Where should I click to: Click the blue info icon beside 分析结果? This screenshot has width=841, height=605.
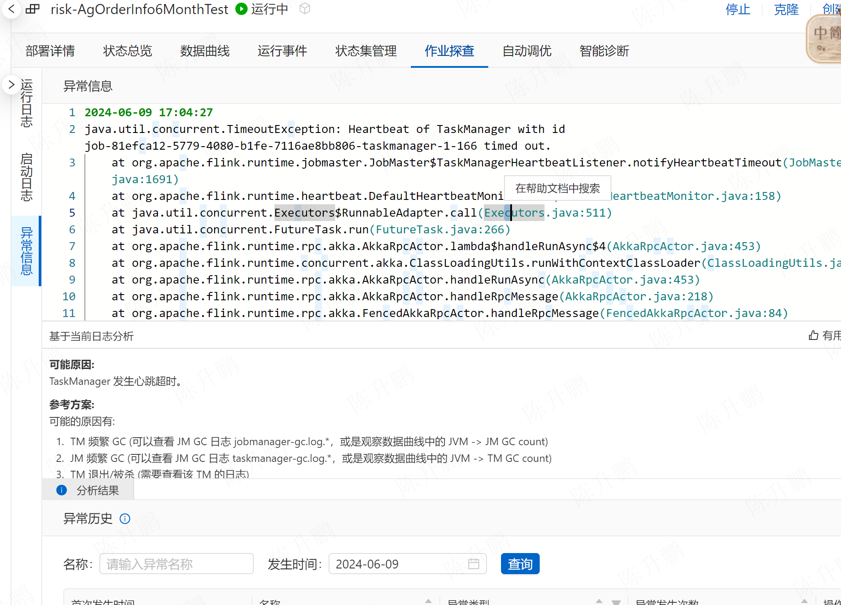click(62, 490)
